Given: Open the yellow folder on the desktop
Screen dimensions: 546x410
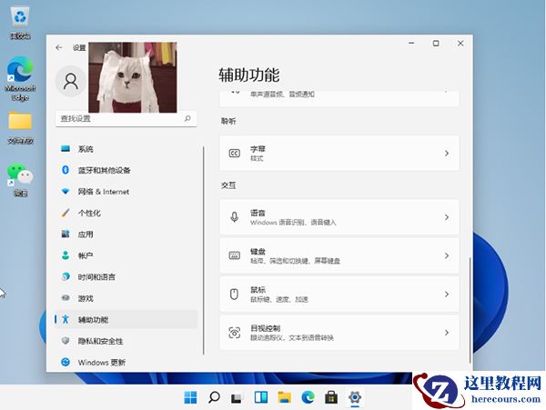Looking at the screenshot, I should 20,127.
